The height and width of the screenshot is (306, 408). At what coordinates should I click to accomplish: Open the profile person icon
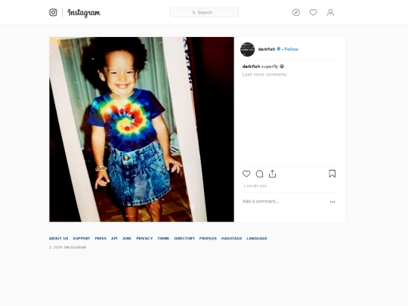pos(330,12)
